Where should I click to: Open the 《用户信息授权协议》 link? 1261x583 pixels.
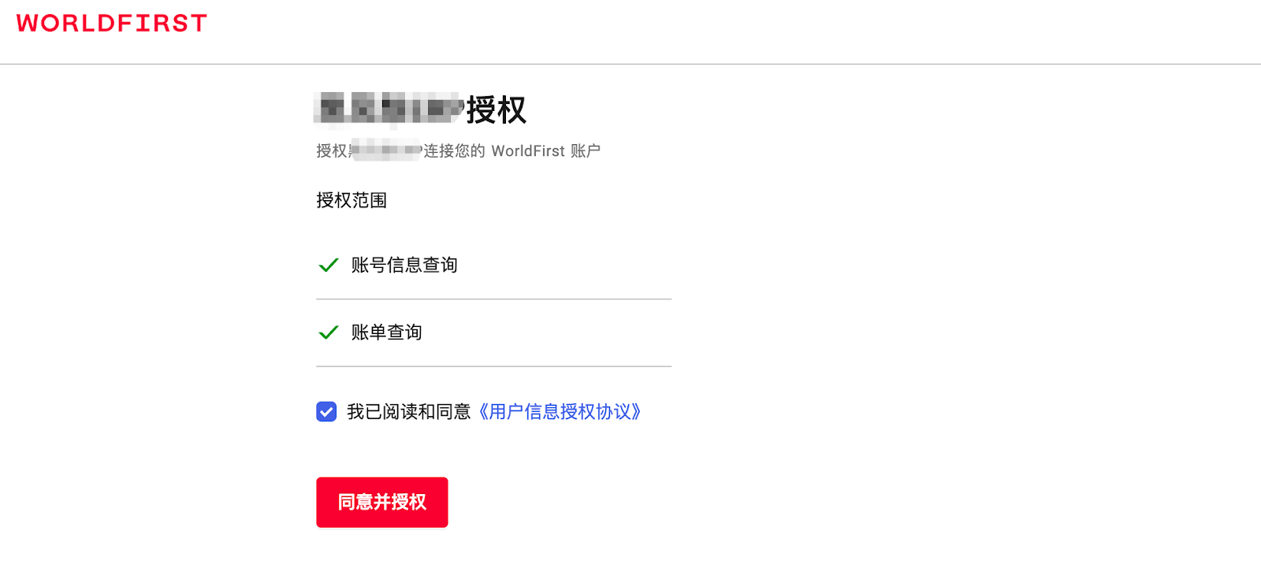(559, 412)
